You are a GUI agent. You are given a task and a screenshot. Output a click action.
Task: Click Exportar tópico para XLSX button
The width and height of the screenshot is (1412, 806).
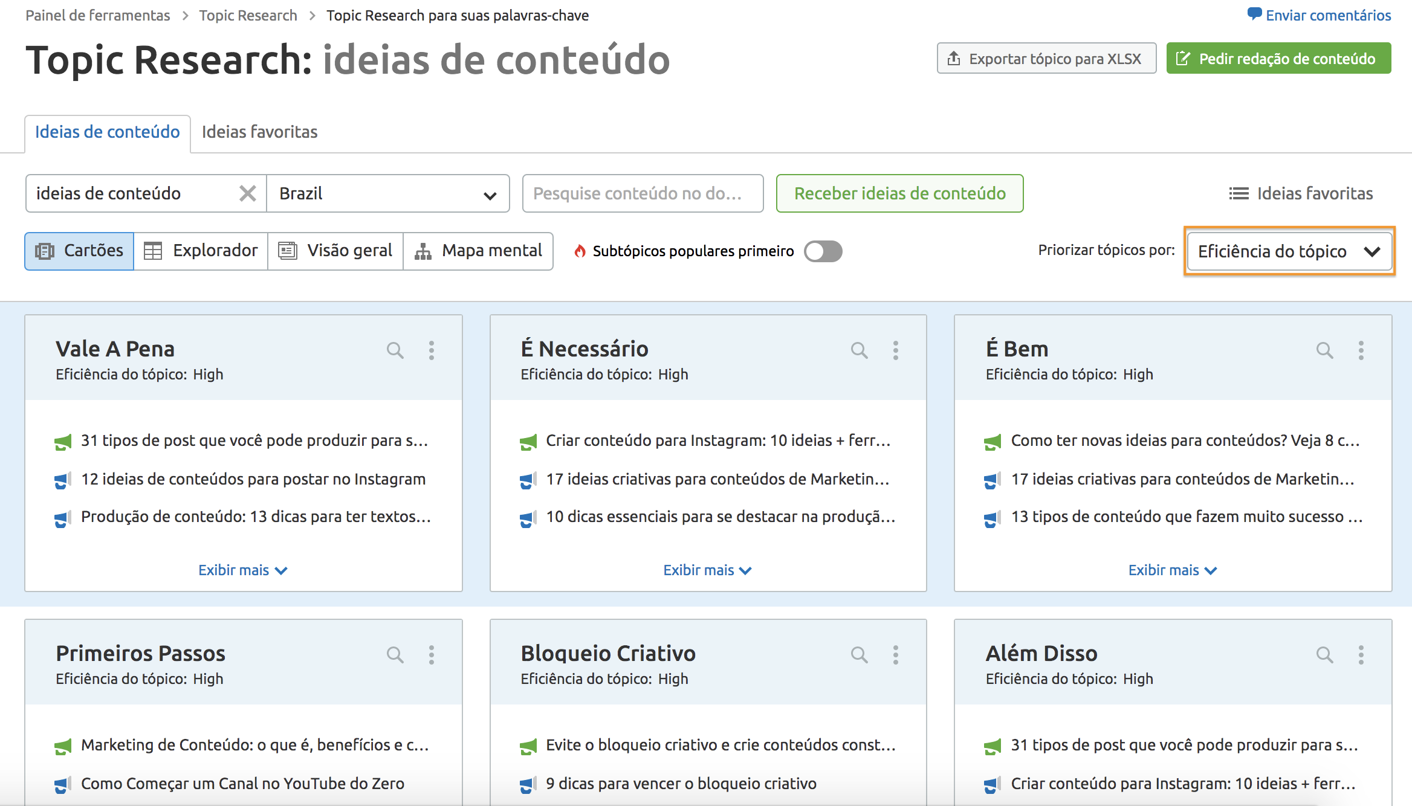1046,58
